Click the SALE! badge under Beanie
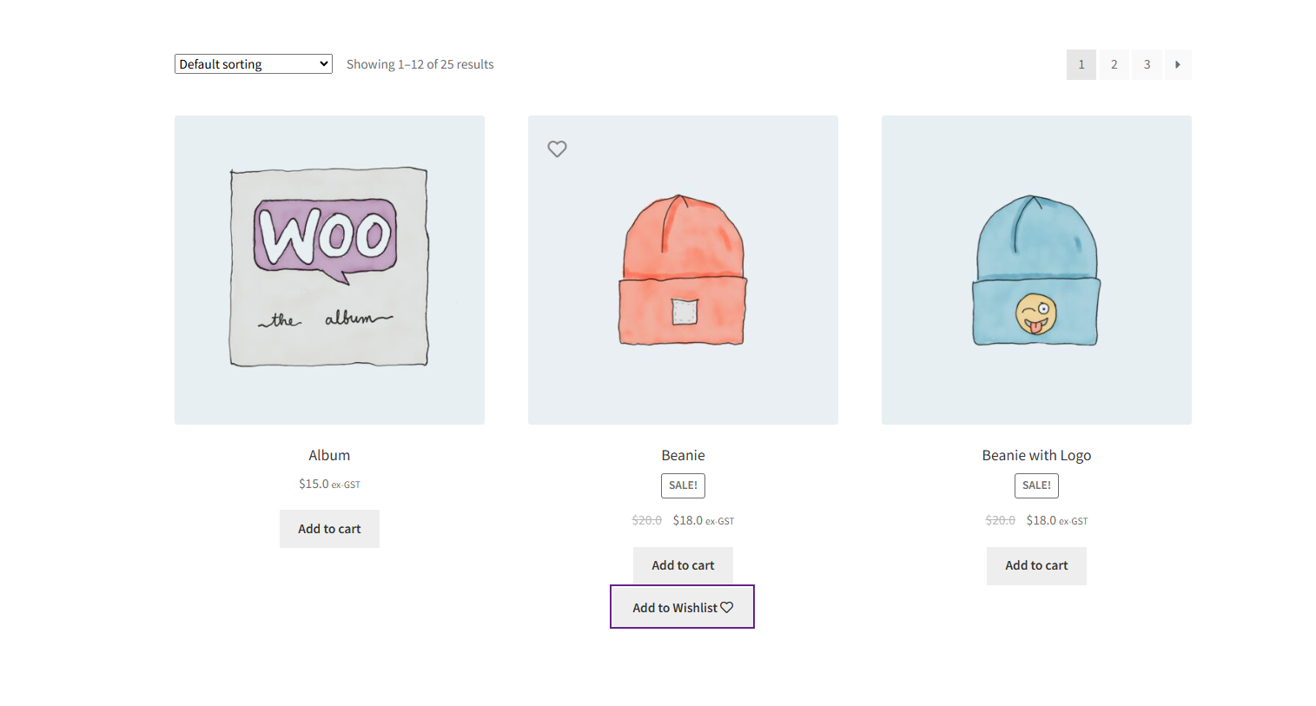Image resolution: width=1316 pixels, height=706 pixels. click(x=683, y=485)
